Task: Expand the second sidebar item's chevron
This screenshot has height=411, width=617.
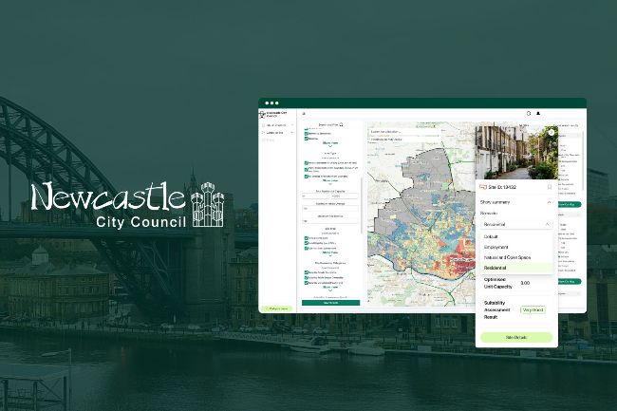Action: click(292, 133)
